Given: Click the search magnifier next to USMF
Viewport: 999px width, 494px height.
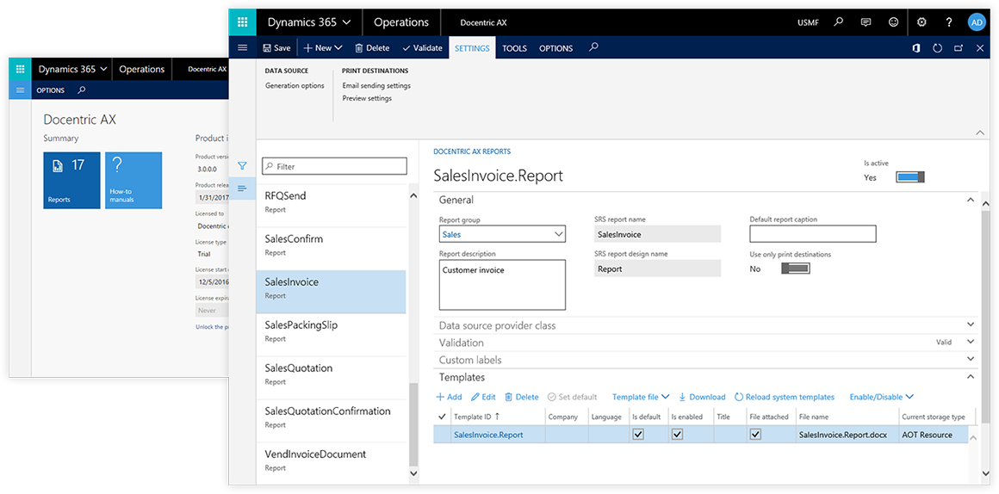Looking at the screenshot, I should pos(839,22).
